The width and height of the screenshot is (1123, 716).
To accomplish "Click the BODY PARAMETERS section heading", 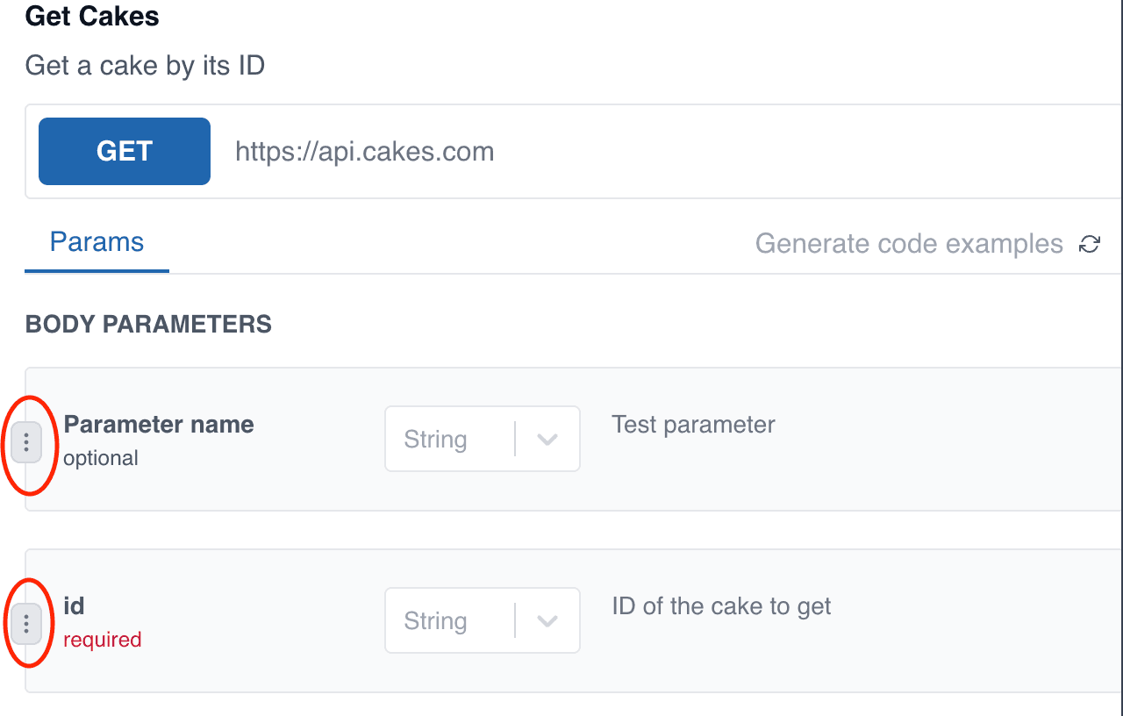I will pyautogui.click(x=148, y=325).
